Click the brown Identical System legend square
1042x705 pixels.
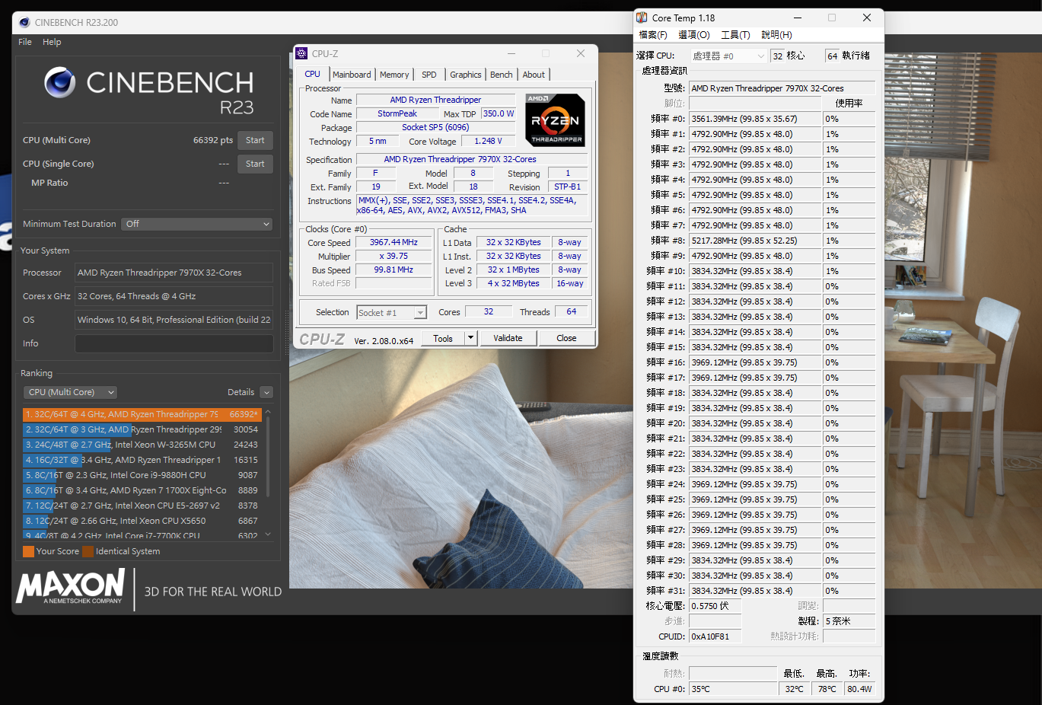coord(88,551)
